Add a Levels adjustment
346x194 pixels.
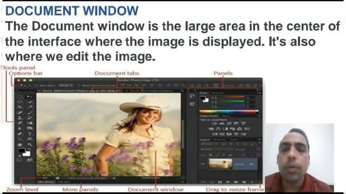click(x=222, y=123)
